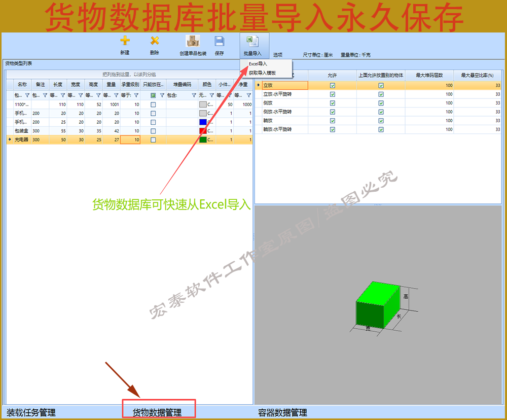The image size is (507, 420).
Task: Choose Excel导入 from the import menu
Action: [258, 64]
